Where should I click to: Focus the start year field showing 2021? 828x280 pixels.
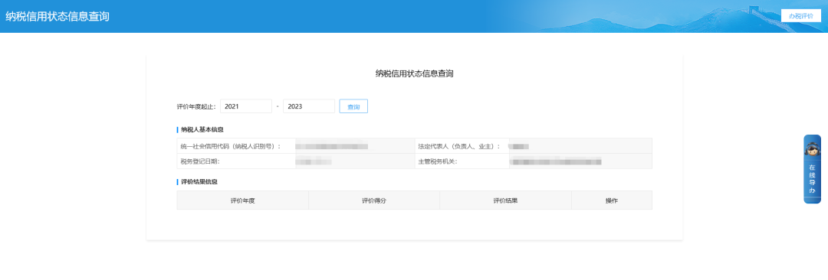245,106
